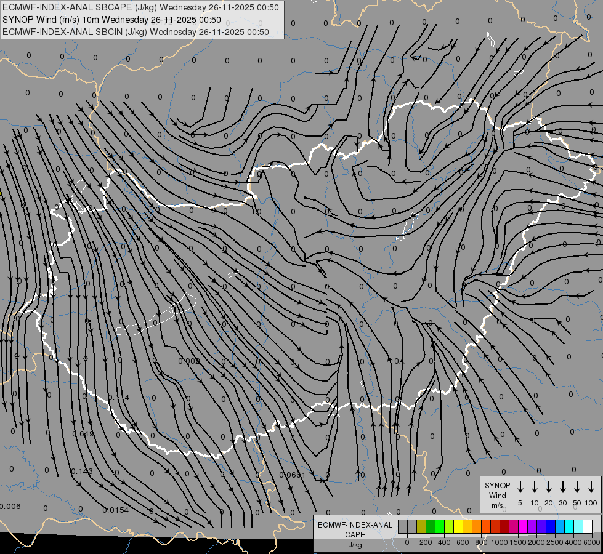This screenshot has width=603, height=554.
Task: Click the 0.0661 value on the map
Action: coord(293,475)
